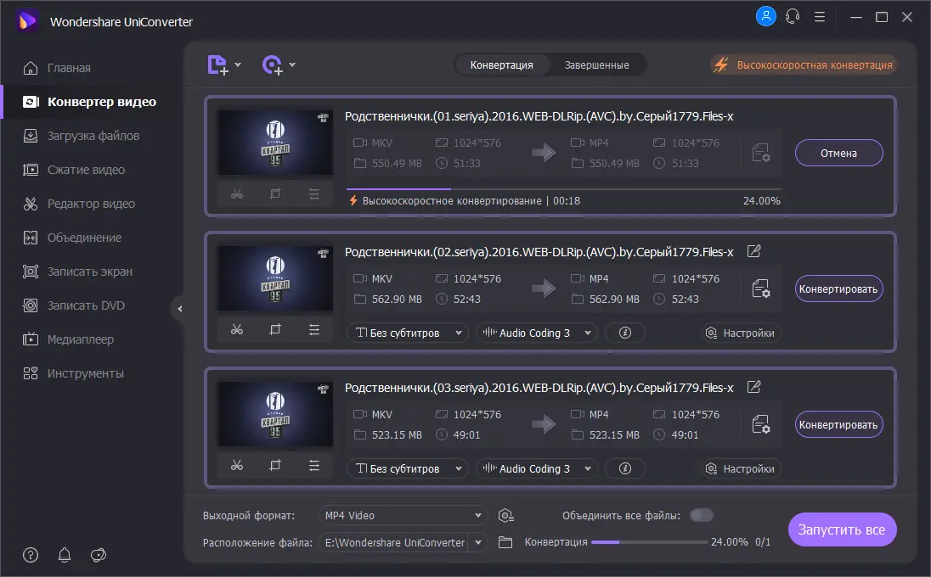This screenshot has height=577, width=931.
Task: Click effects list icon for 03.seriya
Action: click(314, 465)
